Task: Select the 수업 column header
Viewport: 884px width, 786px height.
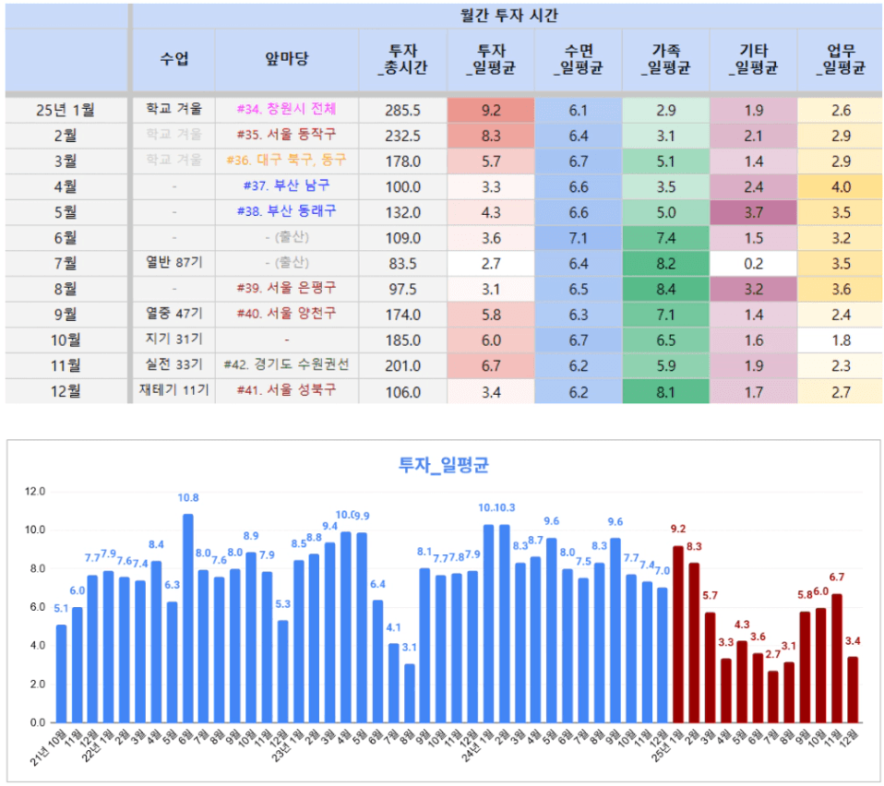Action: click(x=173, y=59)
